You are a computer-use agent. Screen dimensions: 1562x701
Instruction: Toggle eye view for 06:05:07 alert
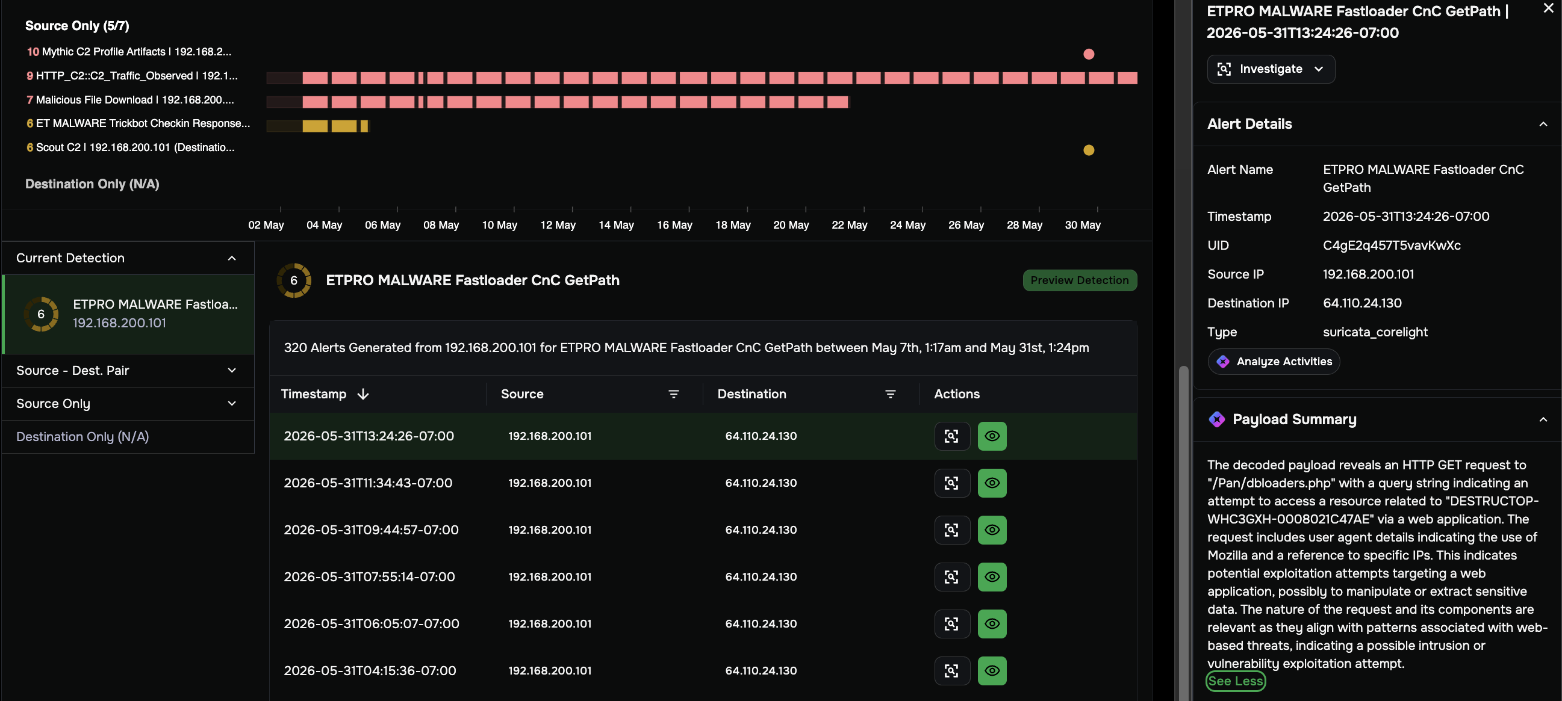[x=991, y=624]
